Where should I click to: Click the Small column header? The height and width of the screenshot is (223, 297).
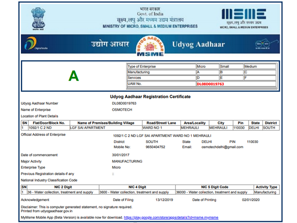point(231,66)
